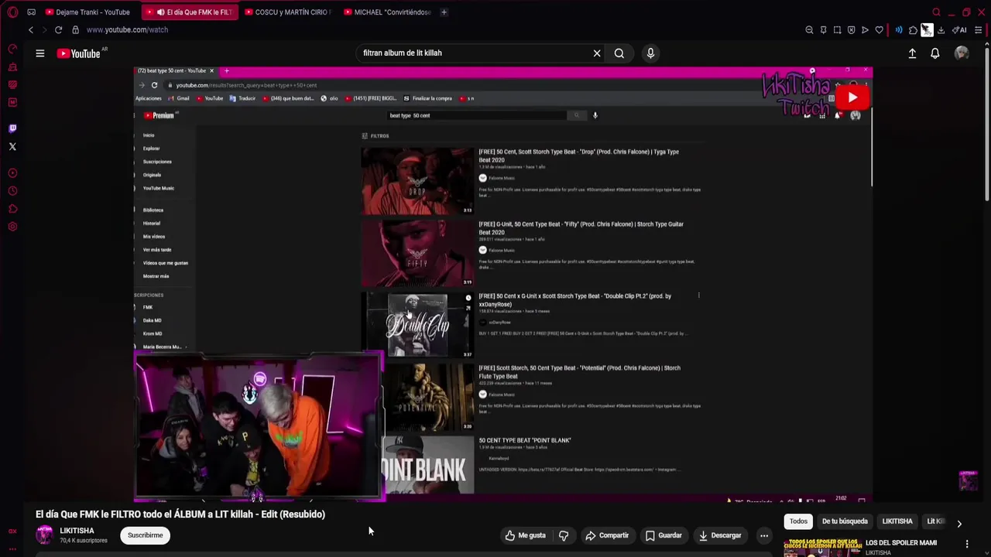991x557 pixels.
Task: Open the blue sound waves extension
Action: pyautogui.click(x=899, y=30)
